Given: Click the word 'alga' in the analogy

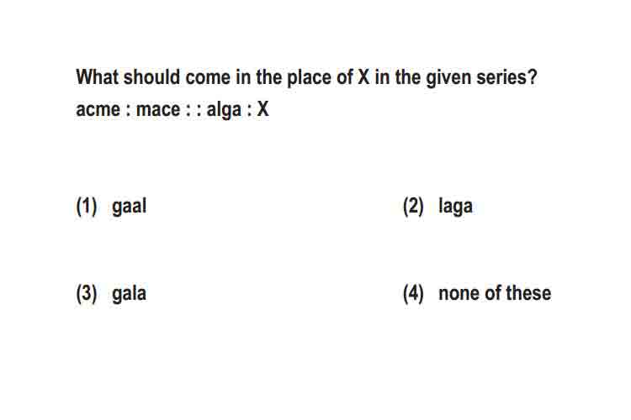Looking at the screenshot, I should [224, 110].
